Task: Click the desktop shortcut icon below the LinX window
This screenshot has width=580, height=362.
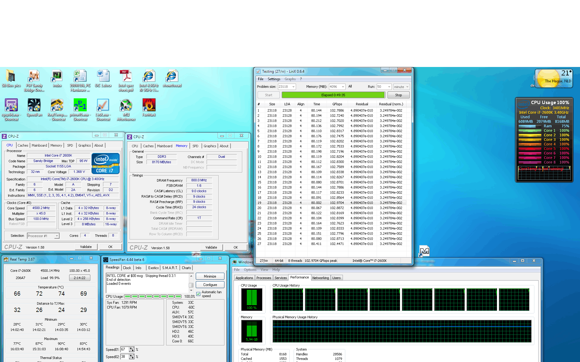Action: point(424,251)
